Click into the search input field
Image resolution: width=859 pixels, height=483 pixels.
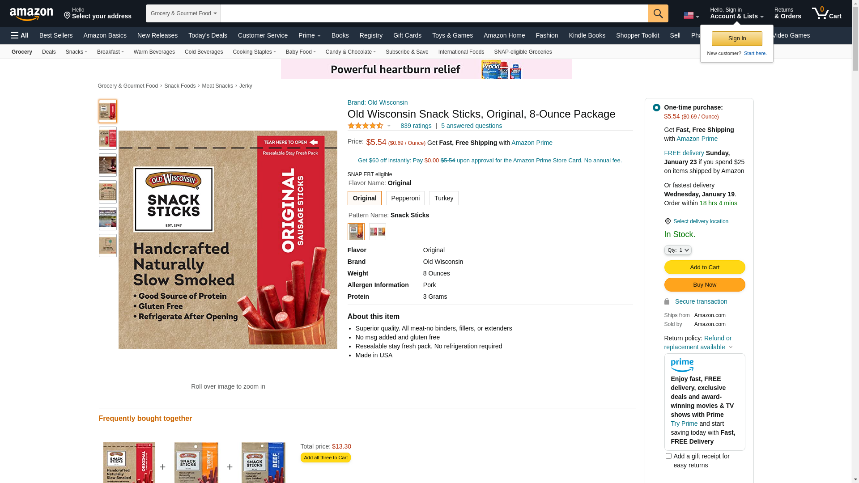[434, 13]
